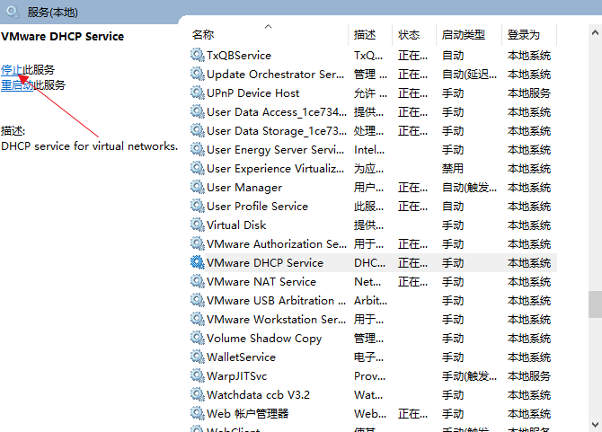Select the WarpJITSvc service name

[x=236, y=376]
